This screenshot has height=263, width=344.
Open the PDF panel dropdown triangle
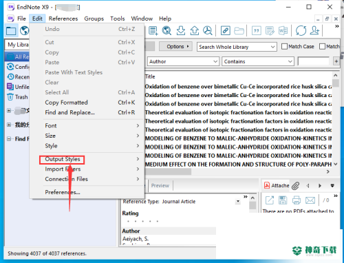click(332, 185)
